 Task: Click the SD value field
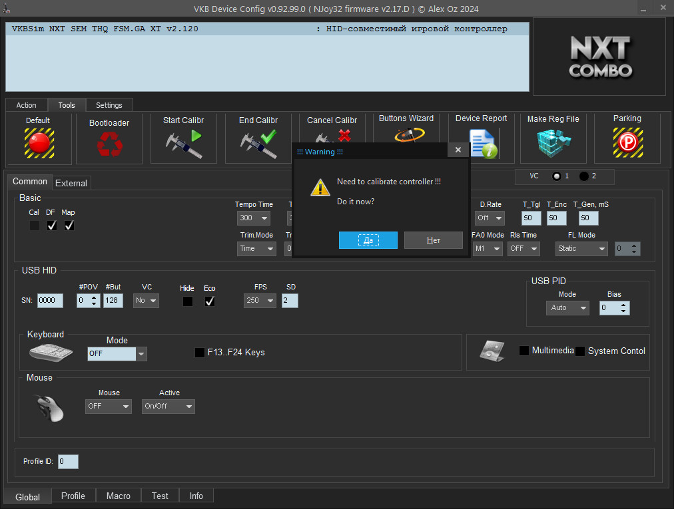[290, 300]
